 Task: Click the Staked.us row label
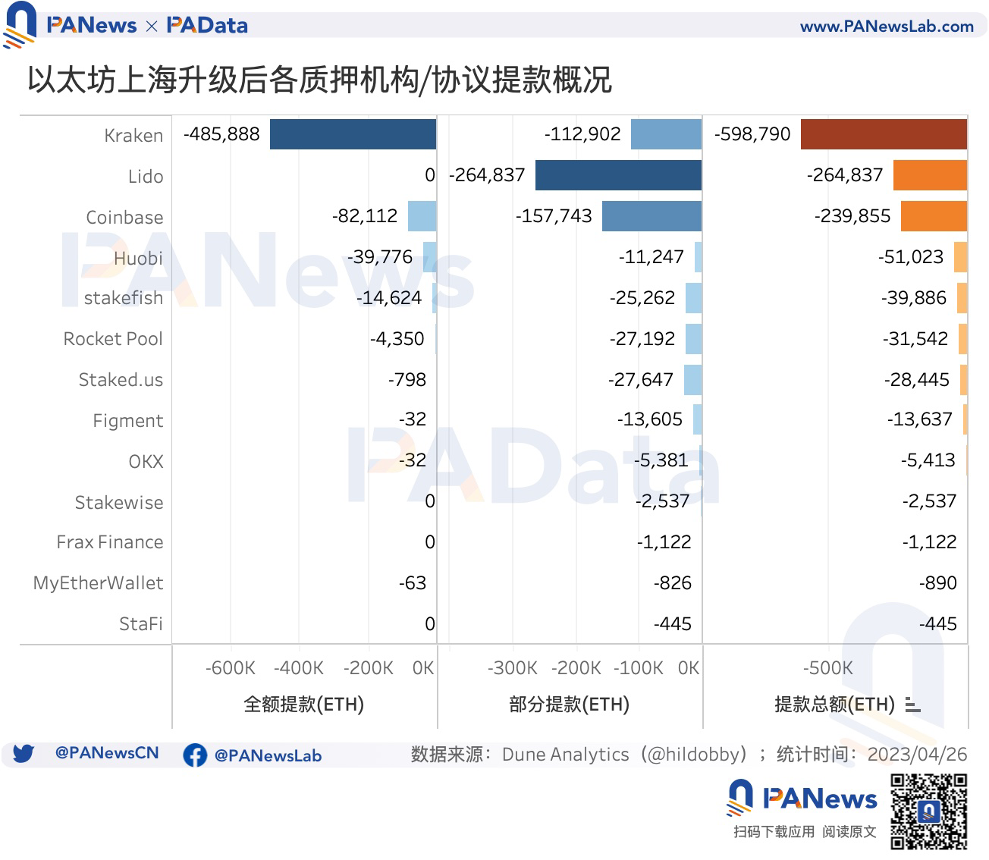coord(121,380)
